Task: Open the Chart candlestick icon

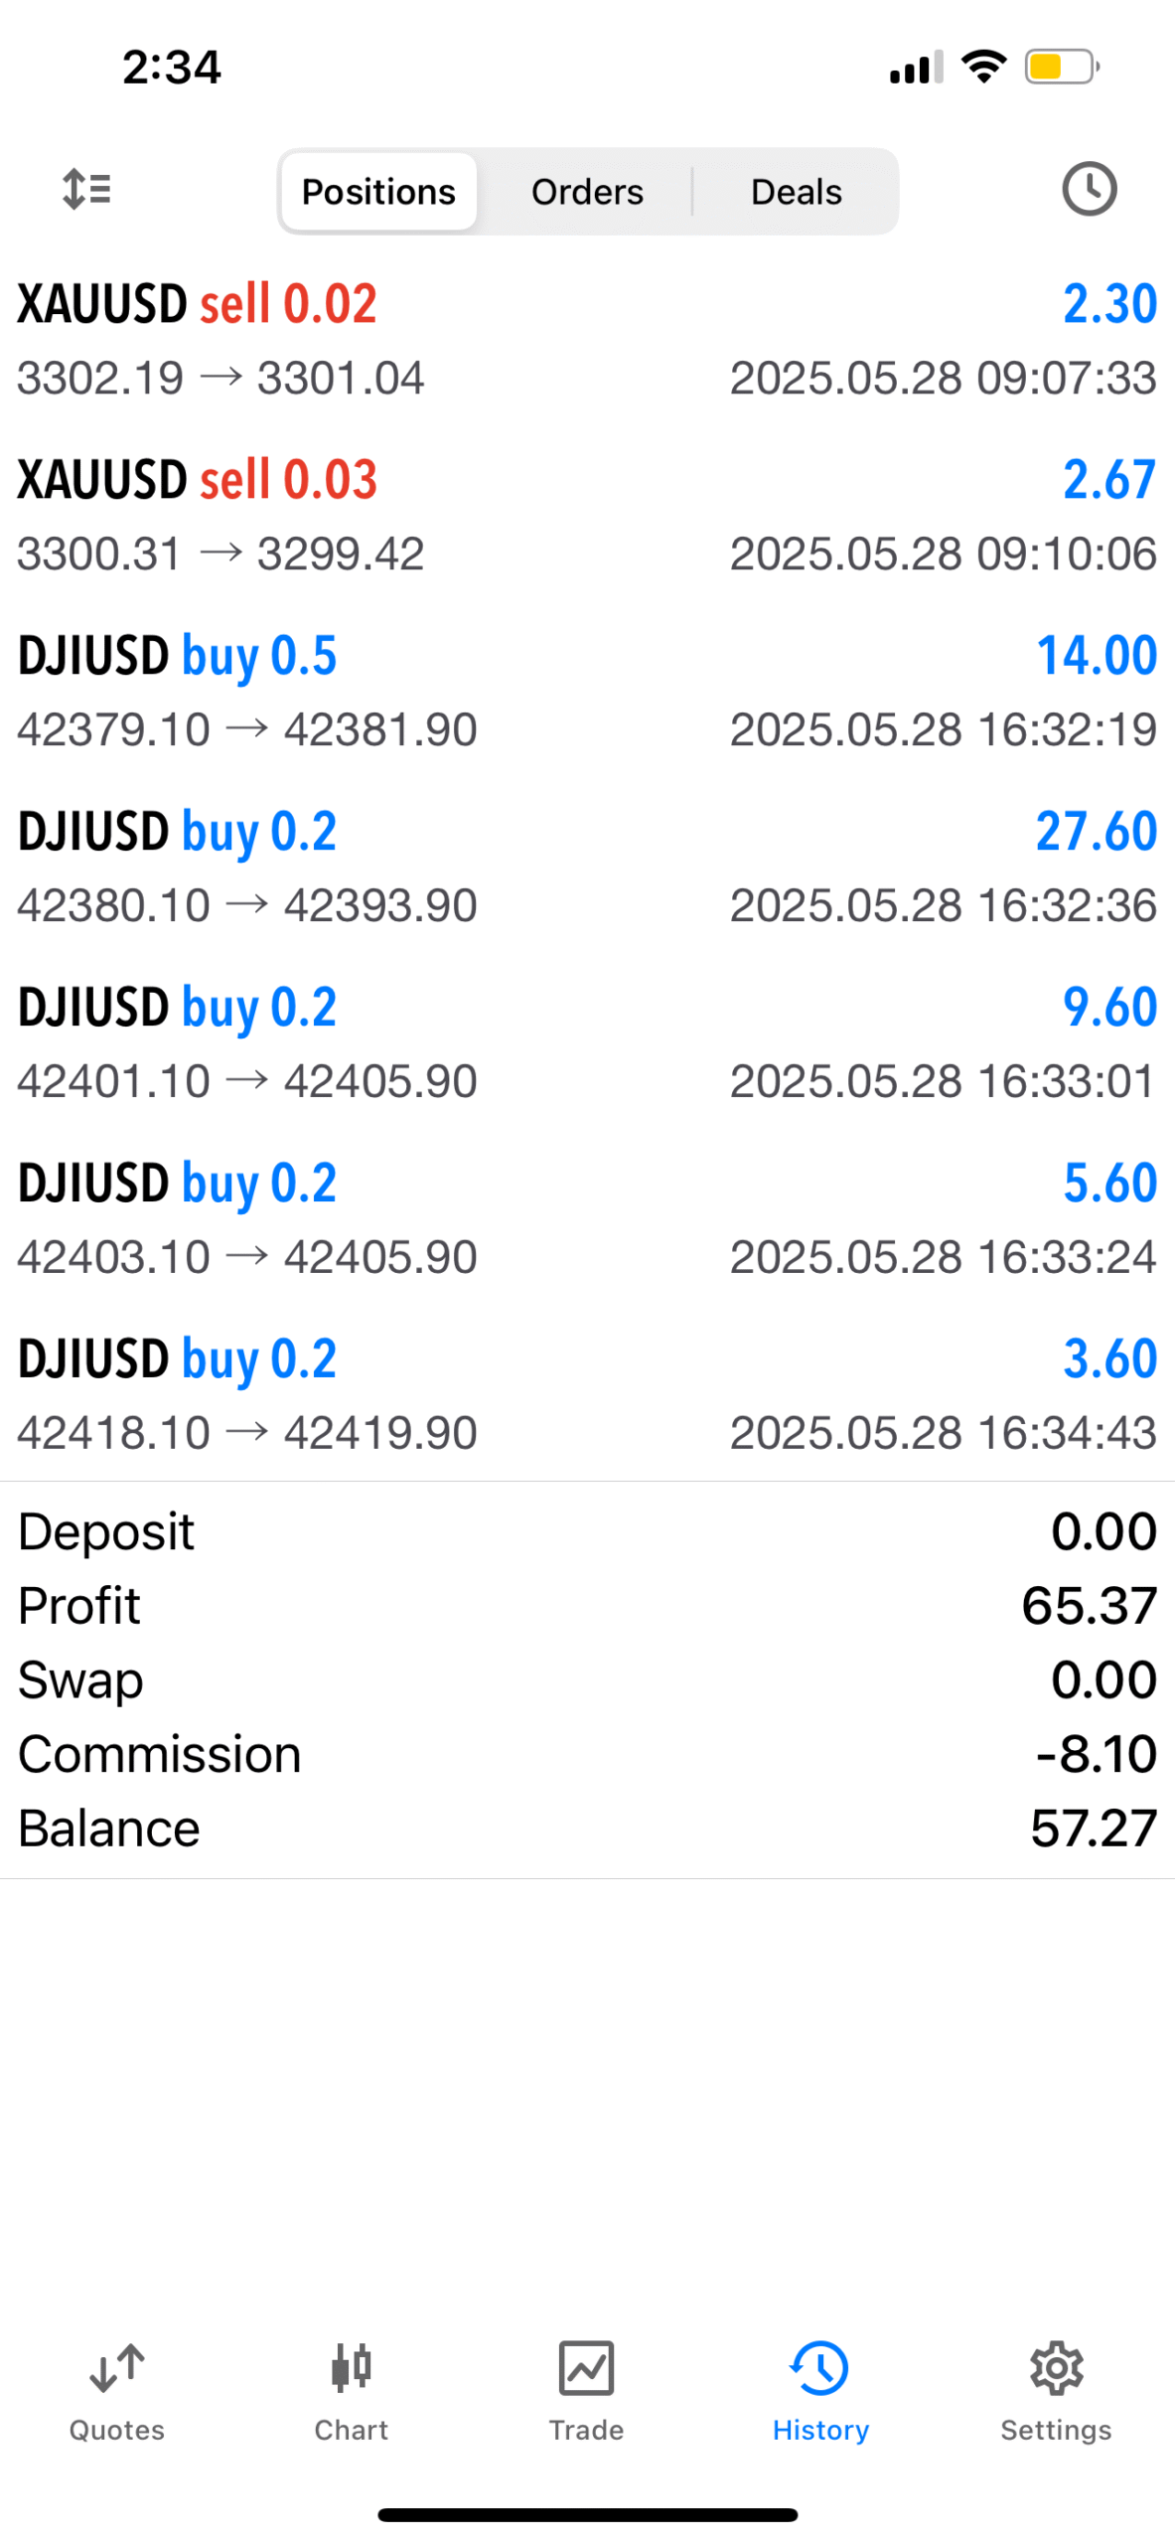Action: [352, 2368]
